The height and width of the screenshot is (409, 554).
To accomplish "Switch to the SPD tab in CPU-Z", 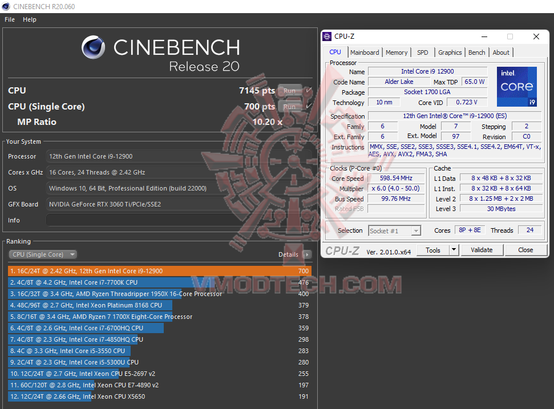I will 423,52.
